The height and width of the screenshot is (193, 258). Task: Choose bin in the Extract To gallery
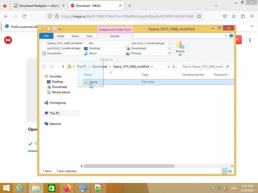click(x=91, y=43)
